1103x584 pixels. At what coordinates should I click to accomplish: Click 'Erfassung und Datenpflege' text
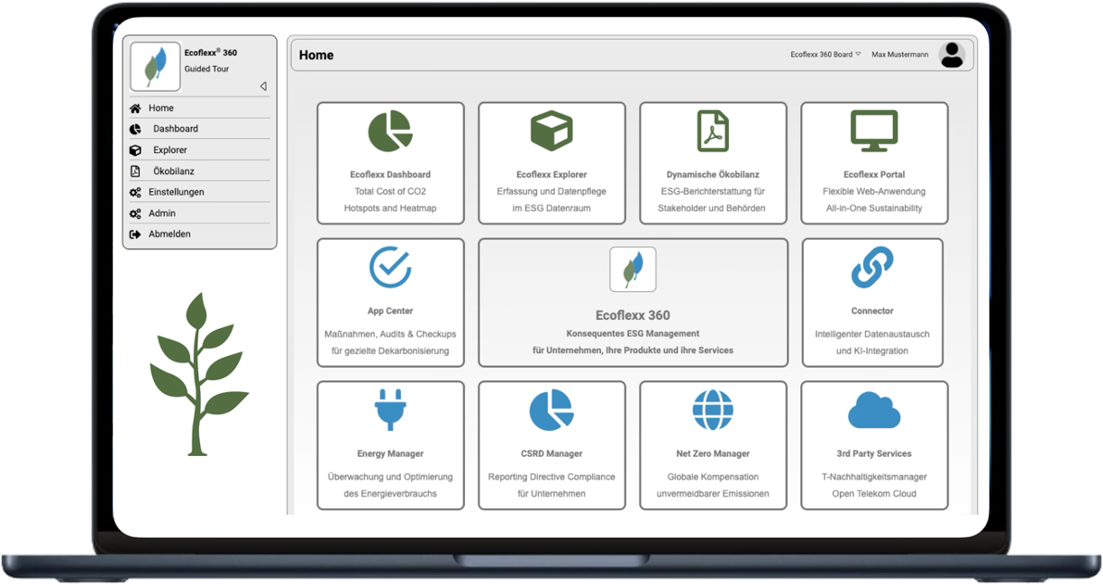click(x=551, y=192)
